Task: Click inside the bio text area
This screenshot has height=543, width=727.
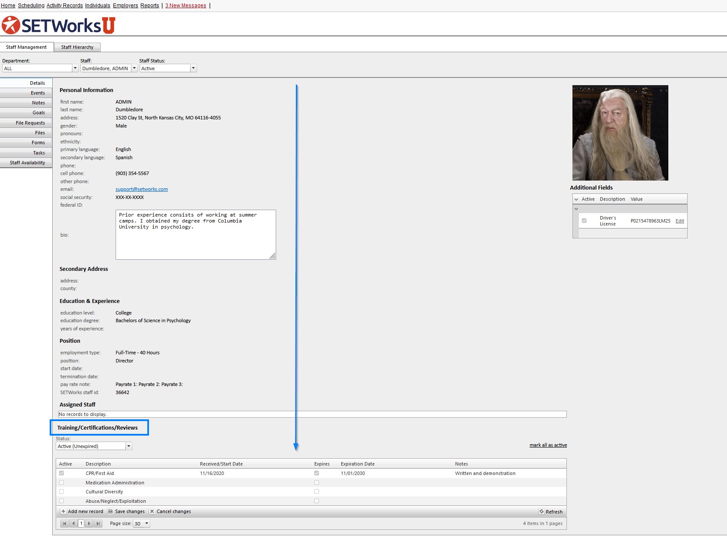Action: coord(196,234)
